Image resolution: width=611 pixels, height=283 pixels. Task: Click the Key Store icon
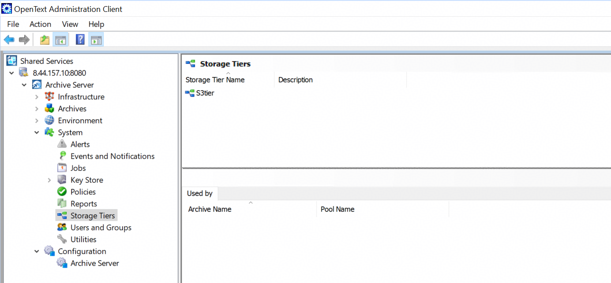click(62, 180)
